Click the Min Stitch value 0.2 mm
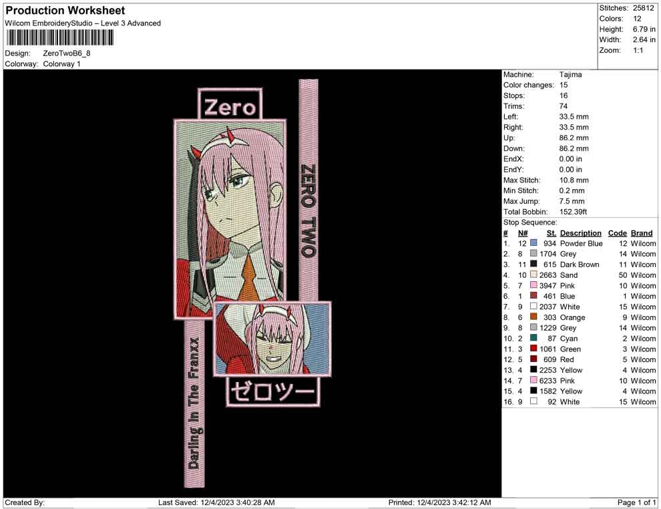This screenshot has width=661, height=509. coord(572,190)
